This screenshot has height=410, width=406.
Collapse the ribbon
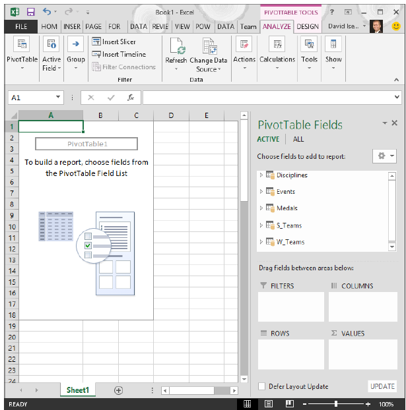pyautogui.click(x=396, y=80)
